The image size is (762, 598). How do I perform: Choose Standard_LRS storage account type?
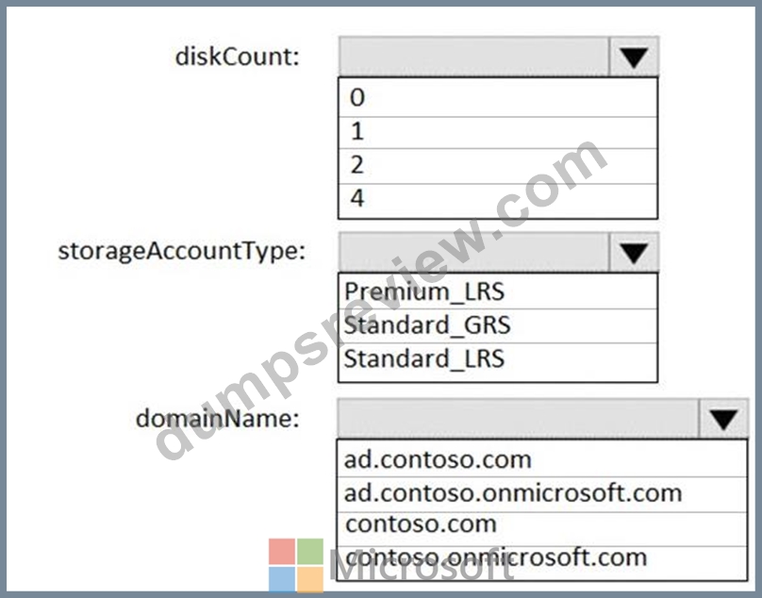[498, 361]
